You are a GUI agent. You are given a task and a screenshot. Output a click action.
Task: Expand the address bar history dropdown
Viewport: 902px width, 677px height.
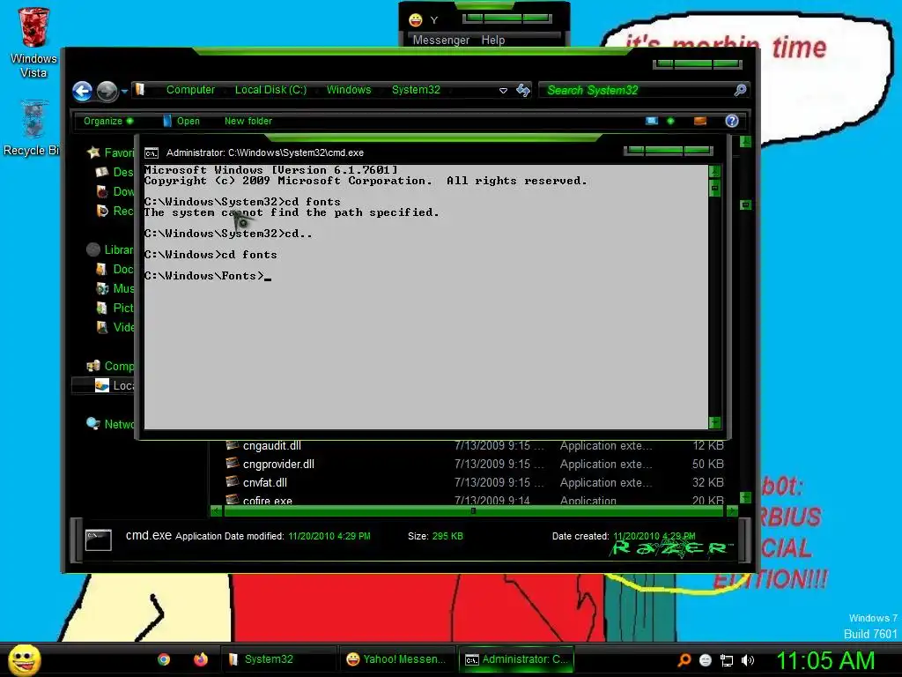pyautogui.click(x=503, y=91)
